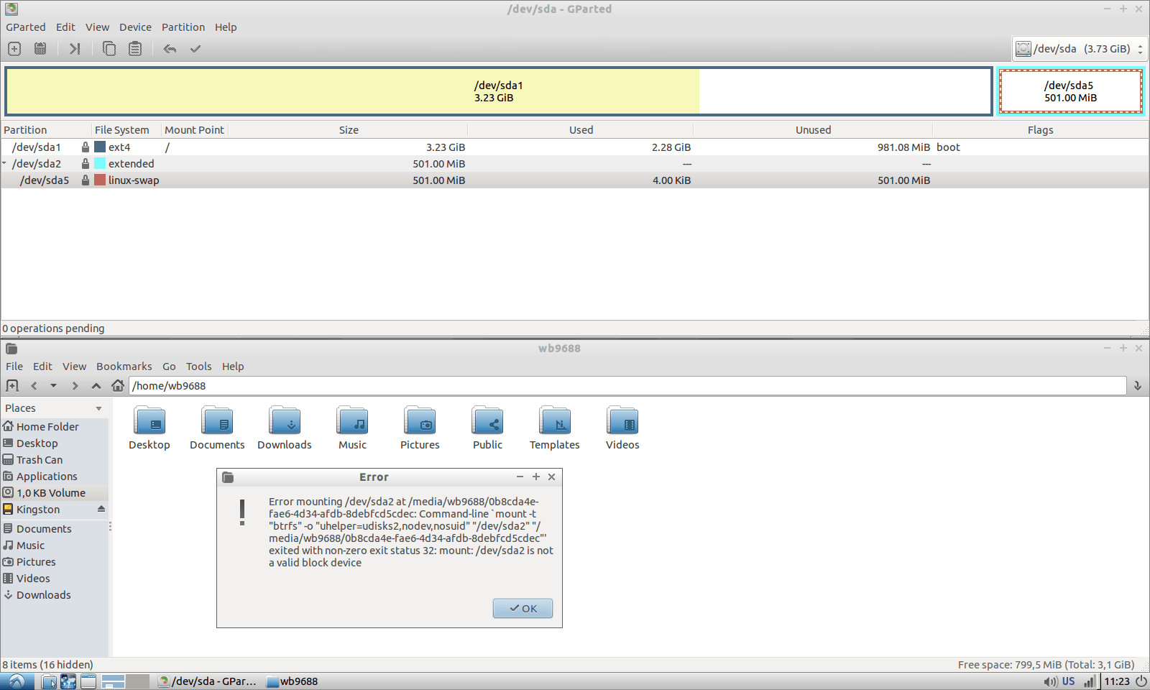Screen dimensions: 1150x690
Task: Select the /dev/sda1 row in partition table
Action: [x=575, y=147]
